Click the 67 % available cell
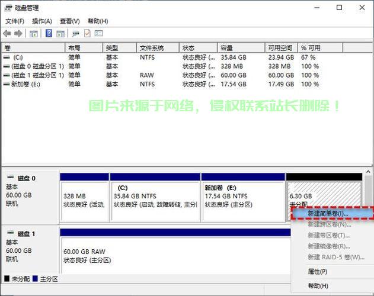The width and height of the screenshot is (374, 296). pos(308,57)
